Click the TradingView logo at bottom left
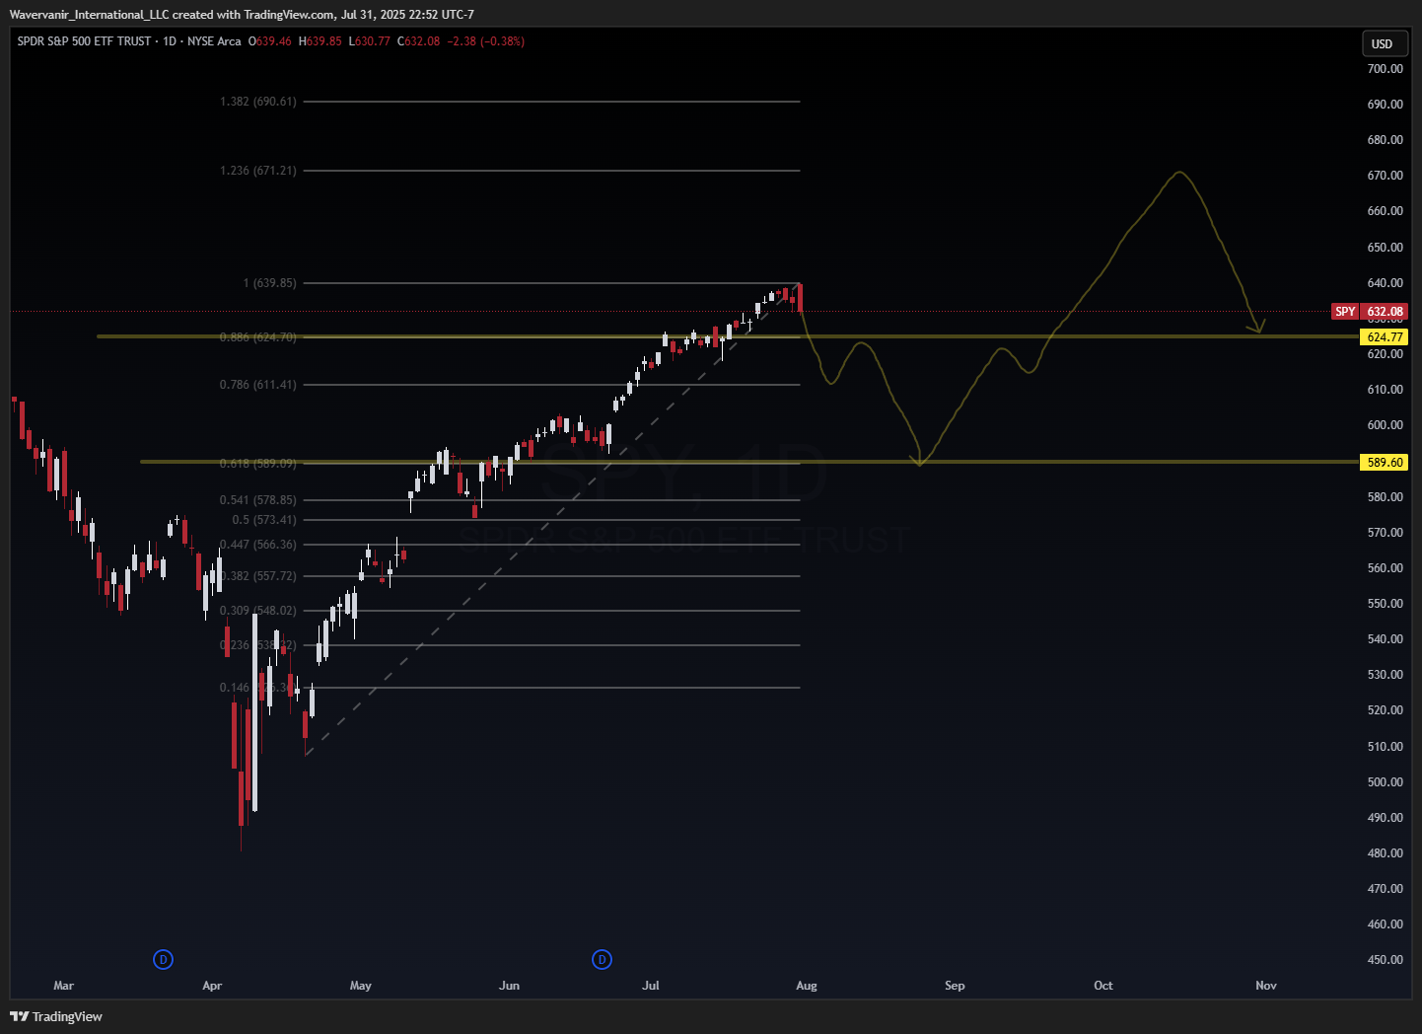The height and width of the screenshot is (1034, 1422). tap(56, 1016)
